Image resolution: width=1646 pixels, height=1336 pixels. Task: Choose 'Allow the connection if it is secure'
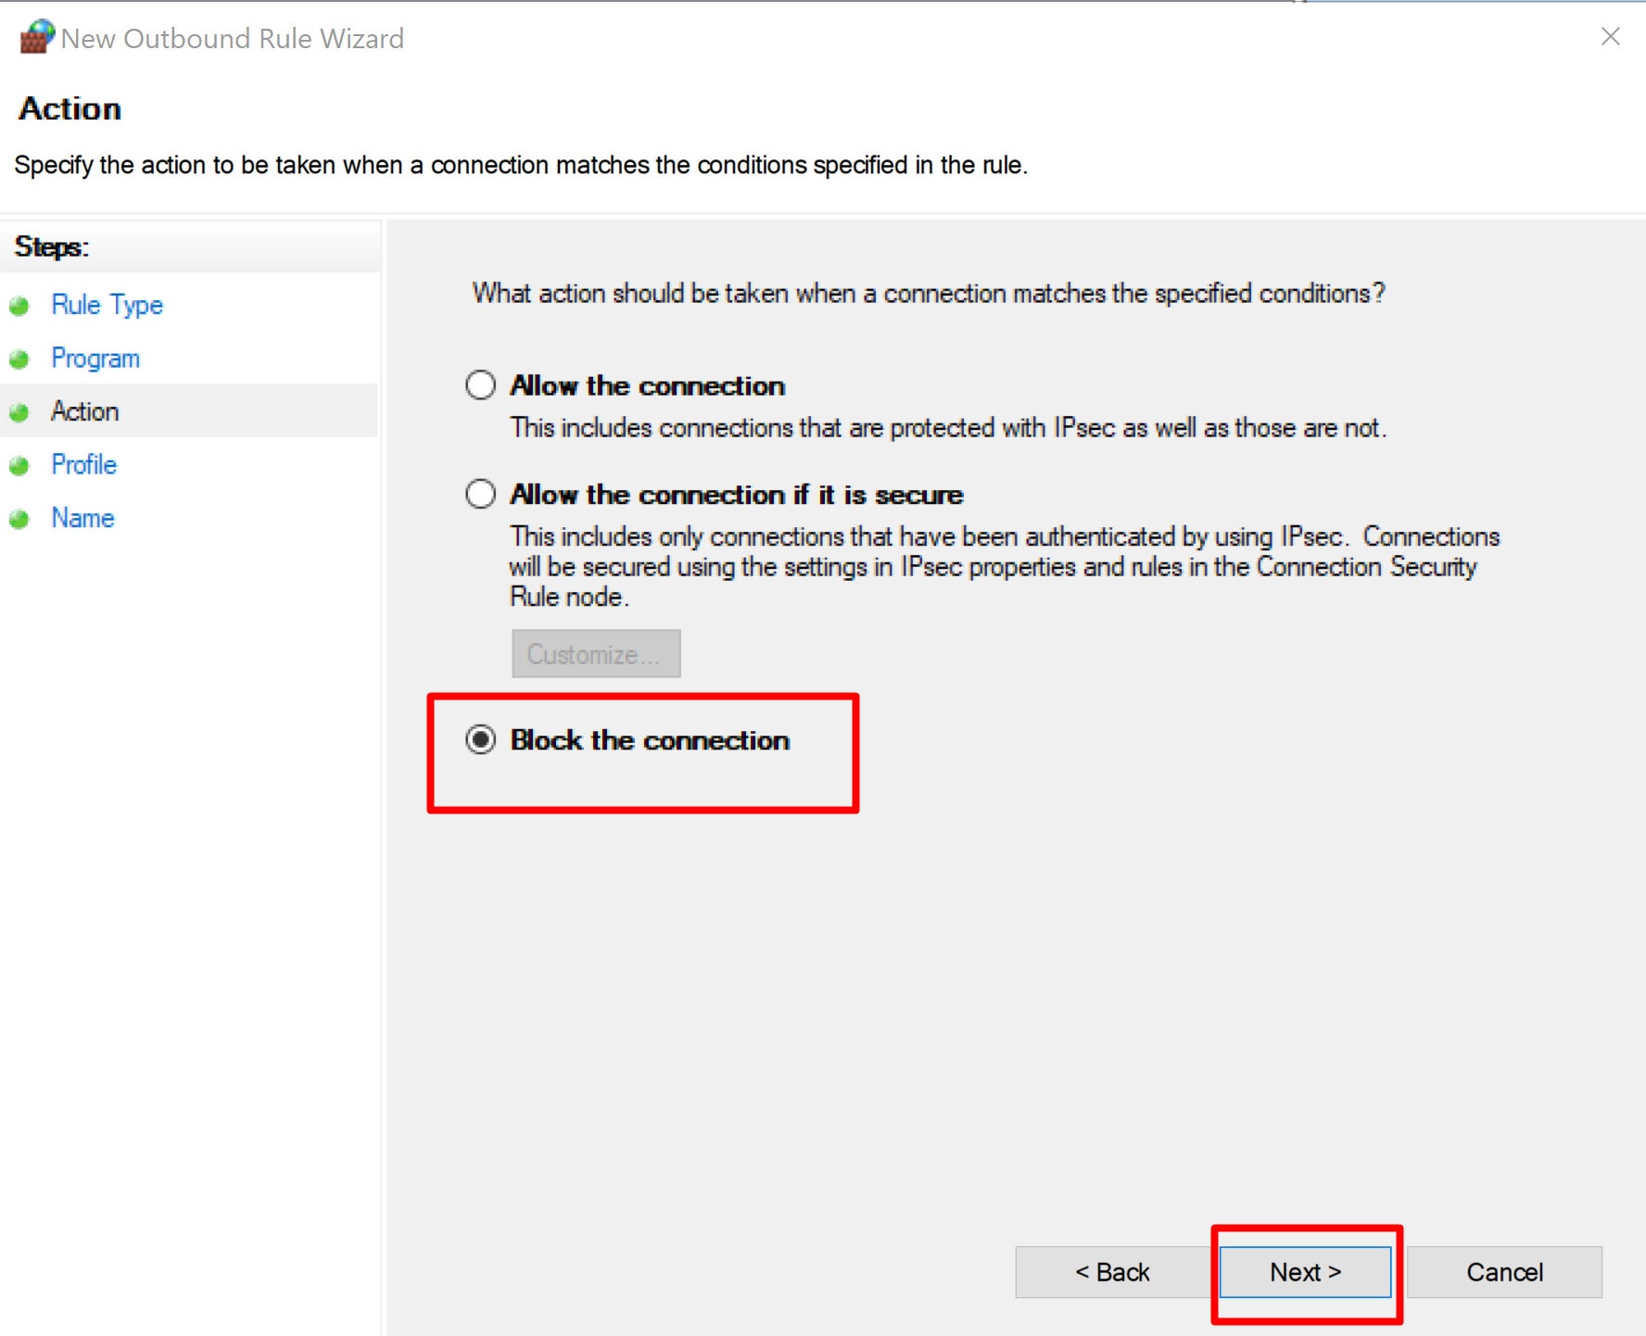coord(480,494)
